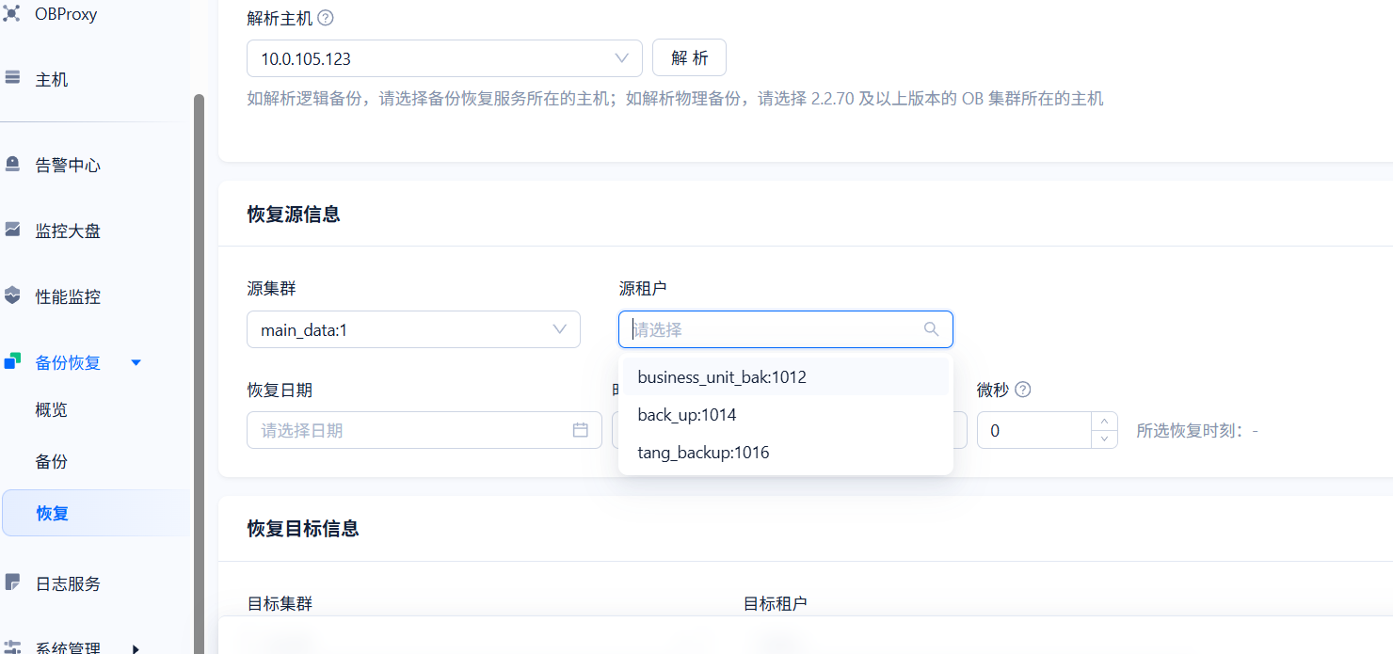Pick tang_backup:1016 tenant option
The height and width of the screenshot is (654, 1393).
click(703, 453)
